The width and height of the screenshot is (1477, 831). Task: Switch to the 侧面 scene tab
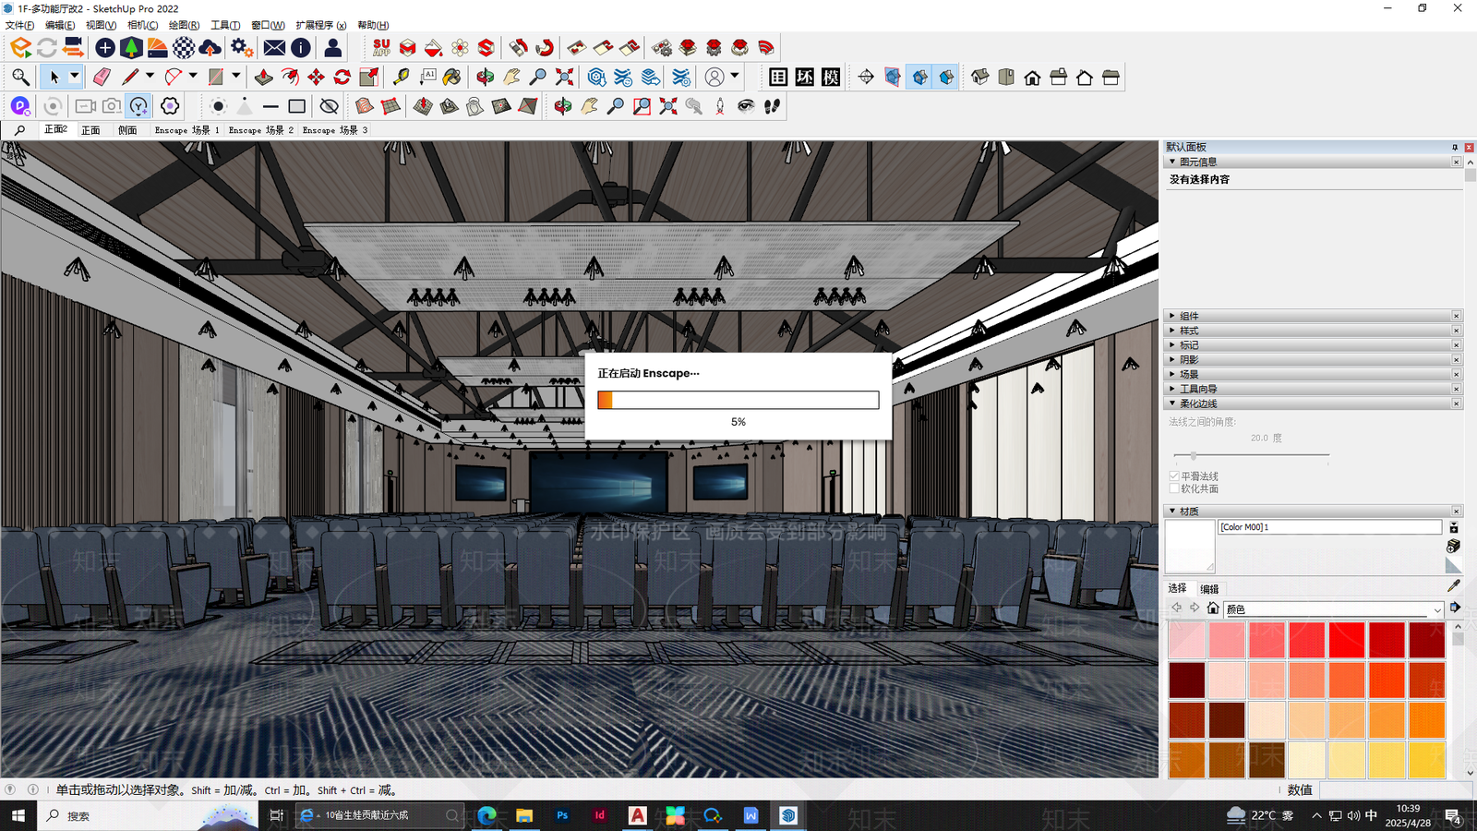[127, 130]
